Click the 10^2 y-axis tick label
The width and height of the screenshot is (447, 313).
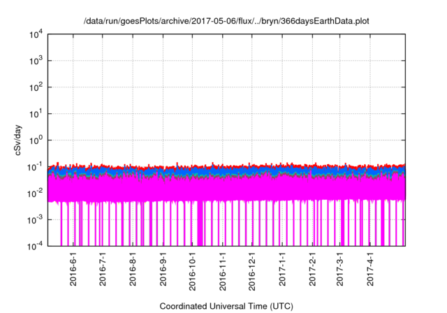point(36,87)
